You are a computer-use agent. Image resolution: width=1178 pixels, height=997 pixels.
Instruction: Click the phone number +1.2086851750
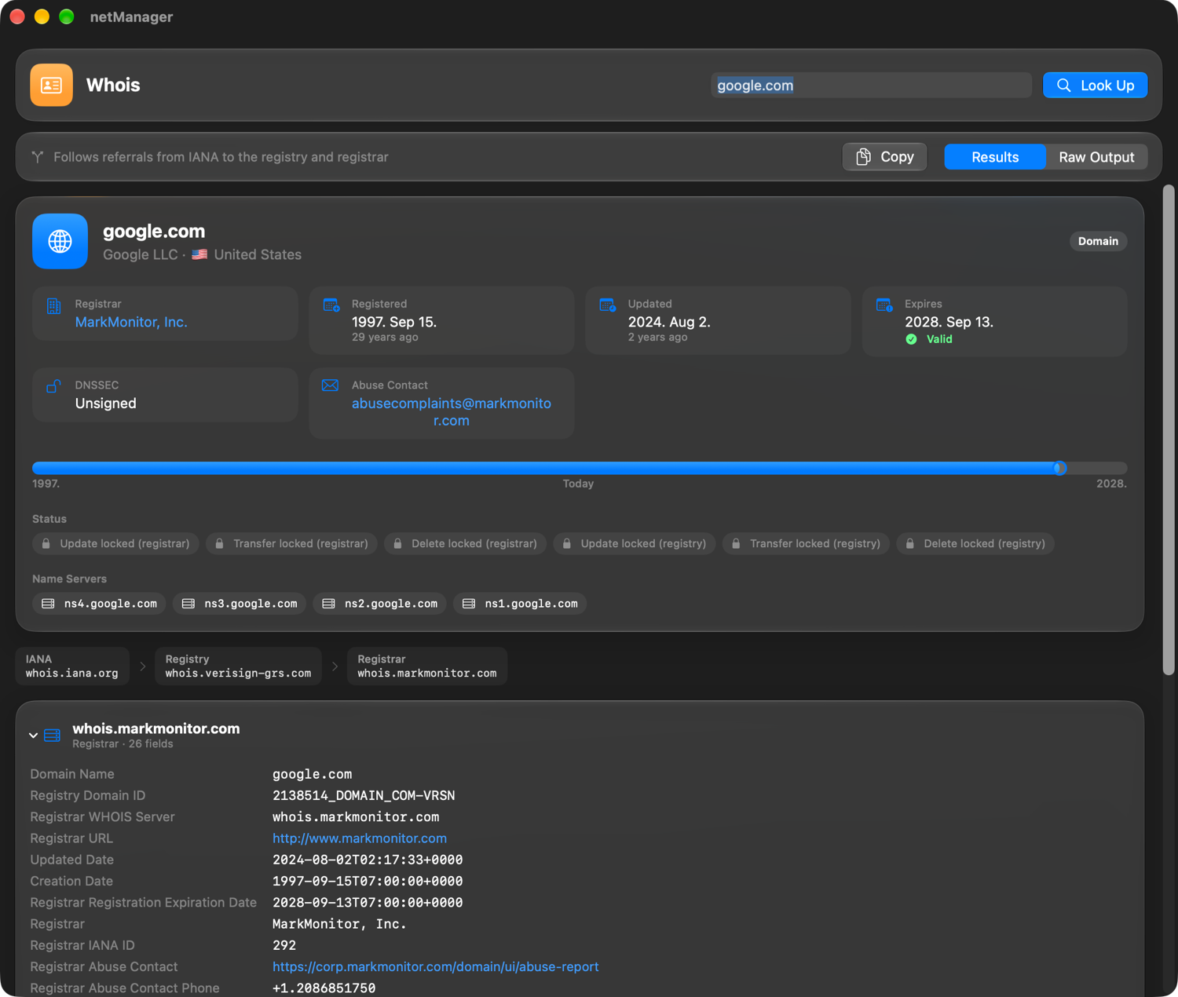324,988
